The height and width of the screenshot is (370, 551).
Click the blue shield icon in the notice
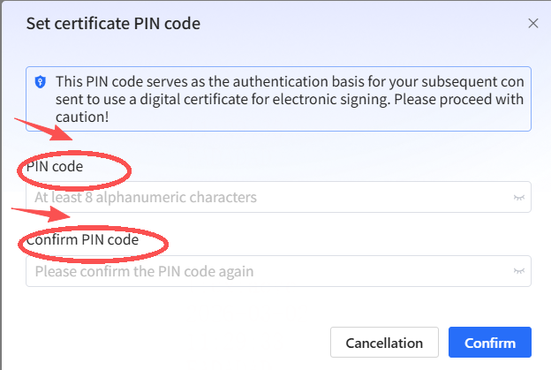coord(40,81)
